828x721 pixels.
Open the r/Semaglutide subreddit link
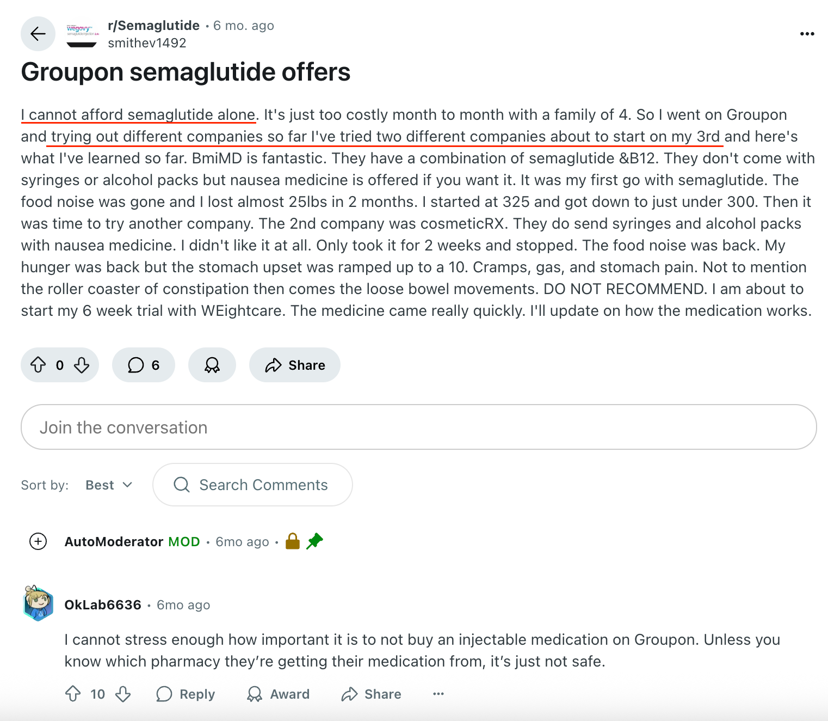point(154,26)
